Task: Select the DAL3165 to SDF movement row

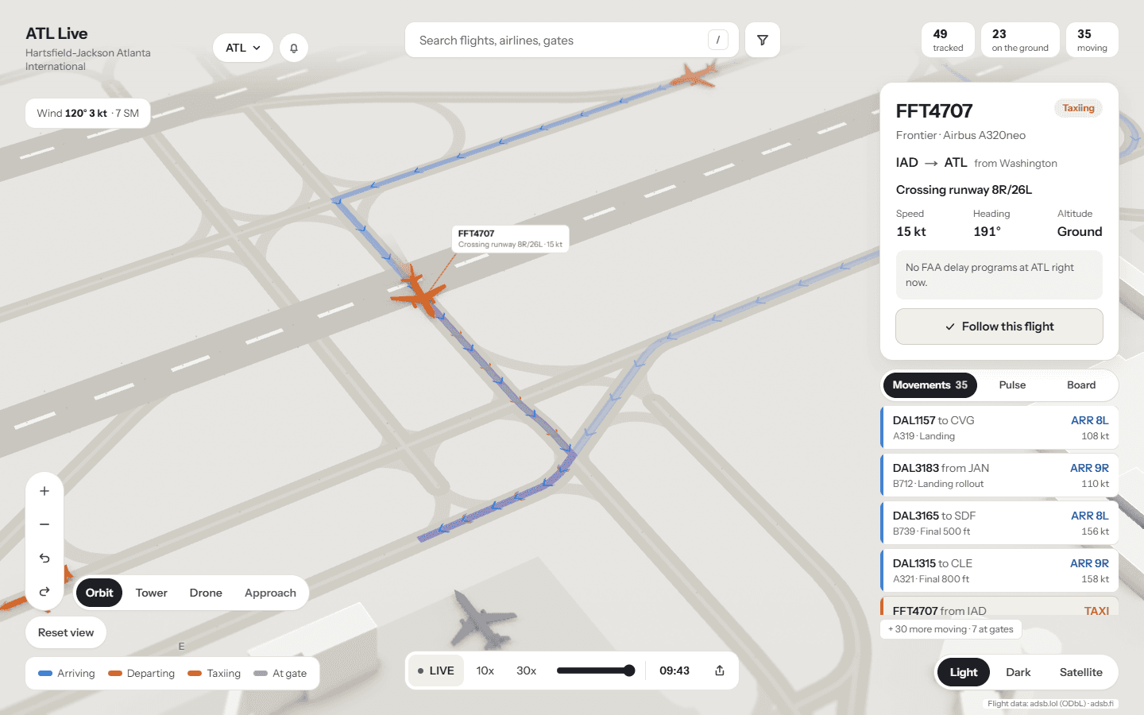Action: (x=999, y=523)
